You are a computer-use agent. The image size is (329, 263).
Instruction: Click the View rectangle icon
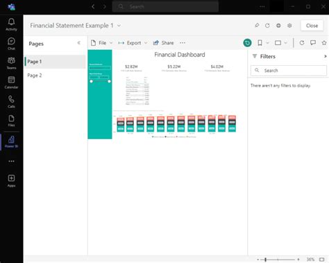[x=278, y=43]
